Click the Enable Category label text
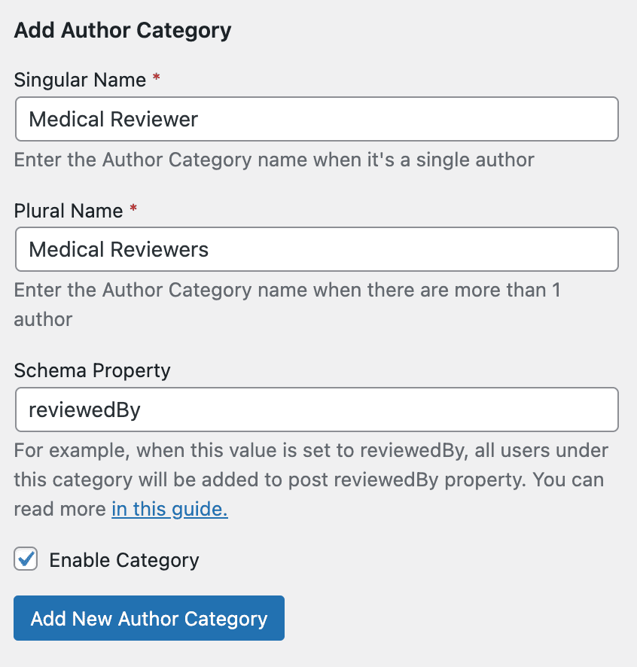Image resolution: width=637 pixels, height=667 pixels. [123, 559]
